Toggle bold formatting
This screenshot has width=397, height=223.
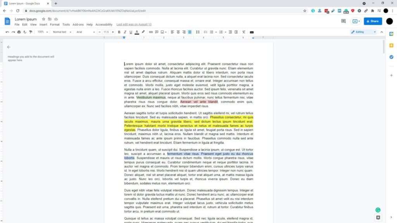point(119,32)
